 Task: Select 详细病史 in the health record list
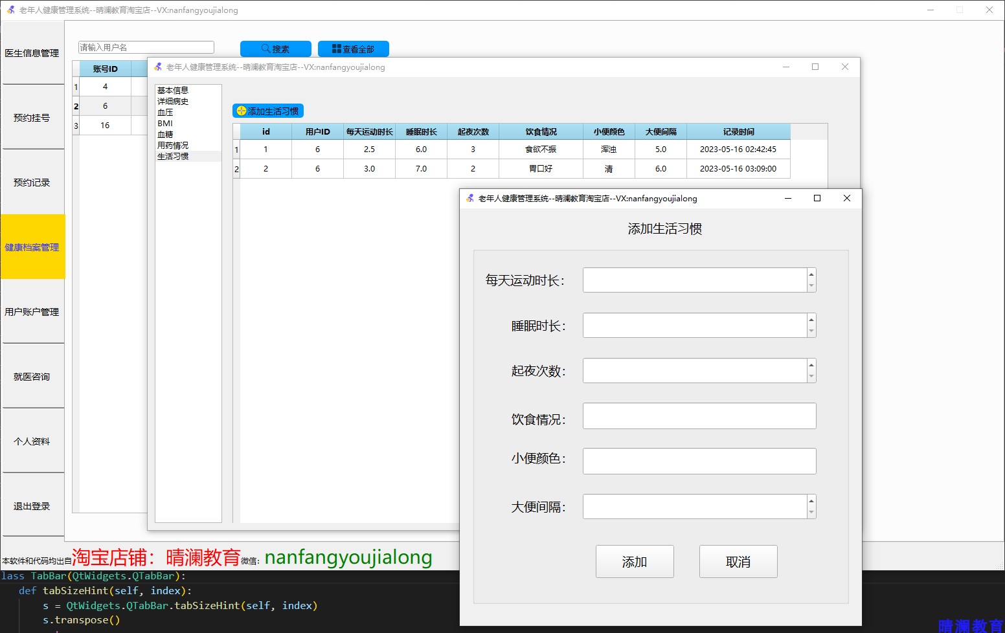188,102
